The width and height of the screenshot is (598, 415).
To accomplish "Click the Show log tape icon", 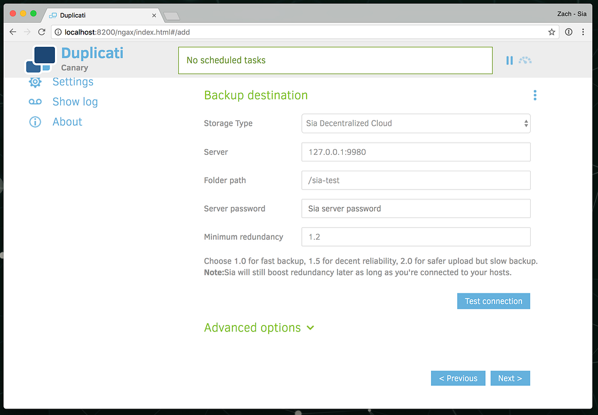I will [35, 102].
